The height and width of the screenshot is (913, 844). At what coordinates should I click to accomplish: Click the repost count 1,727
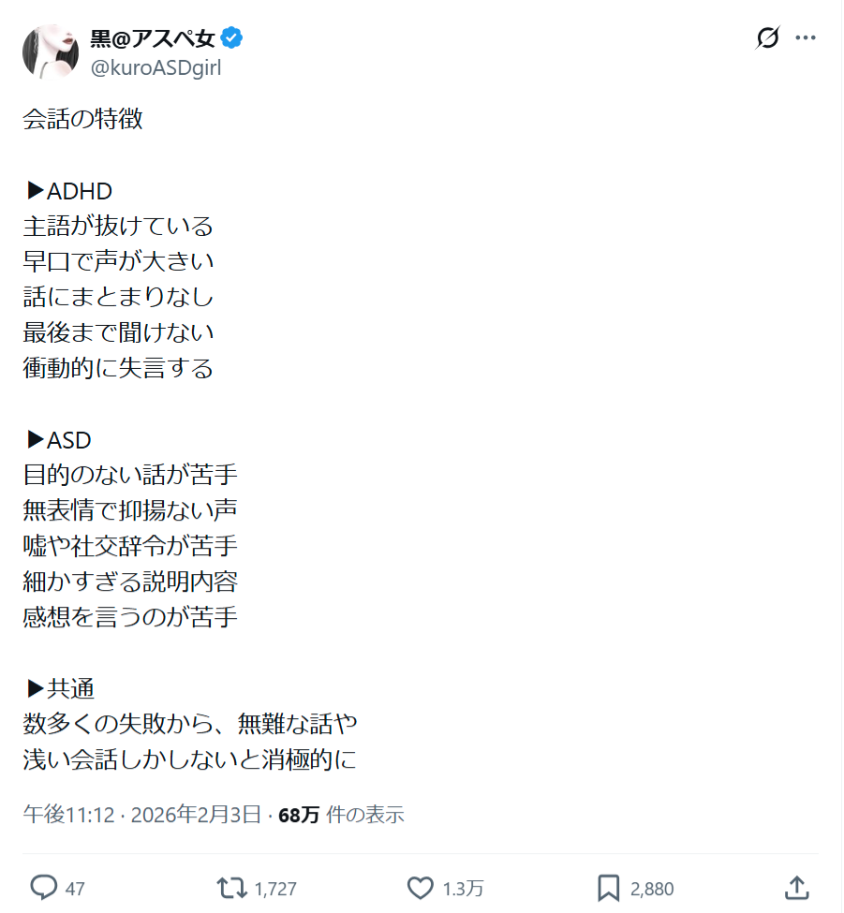point(275,890)
